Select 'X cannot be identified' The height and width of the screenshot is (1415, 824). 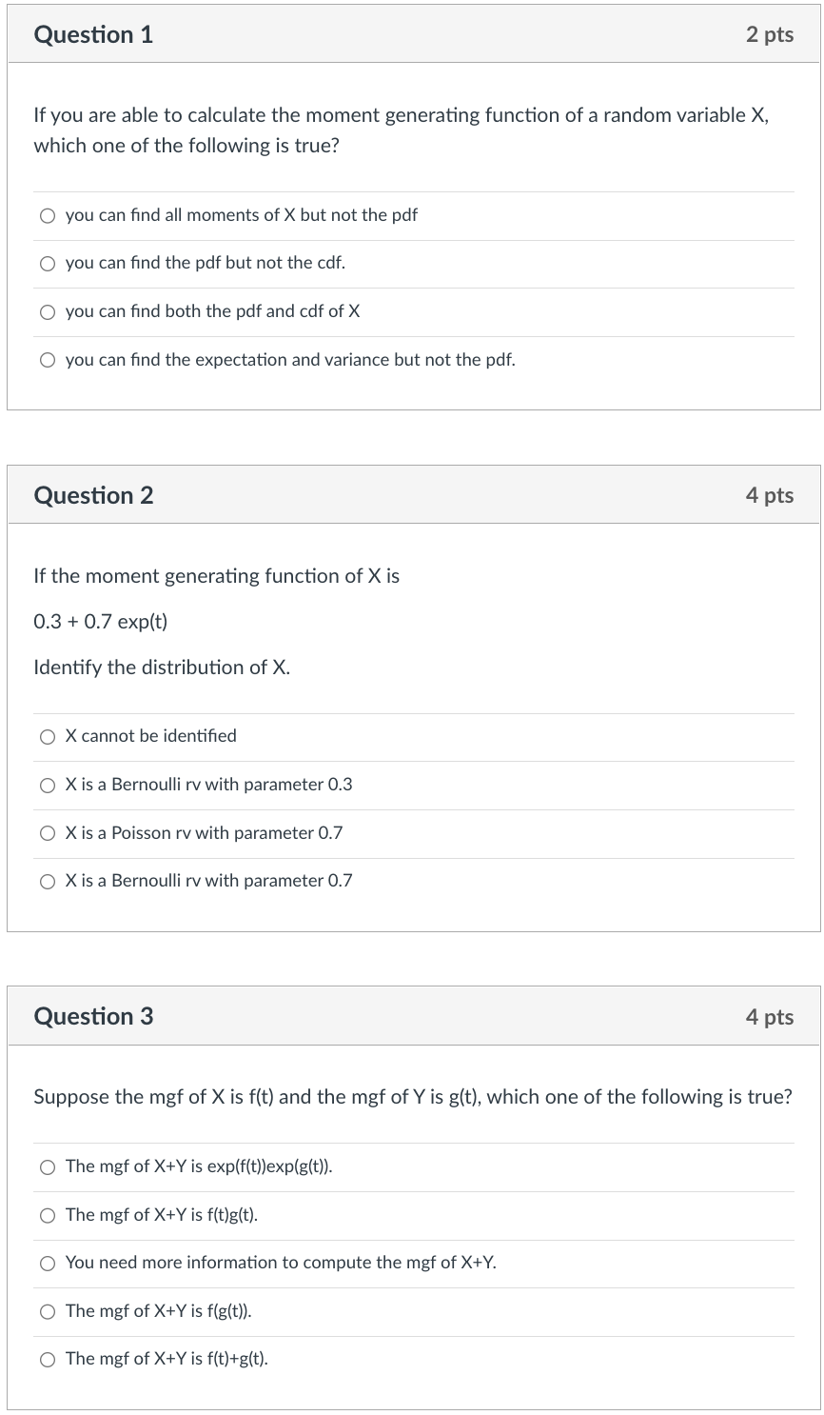47,735
